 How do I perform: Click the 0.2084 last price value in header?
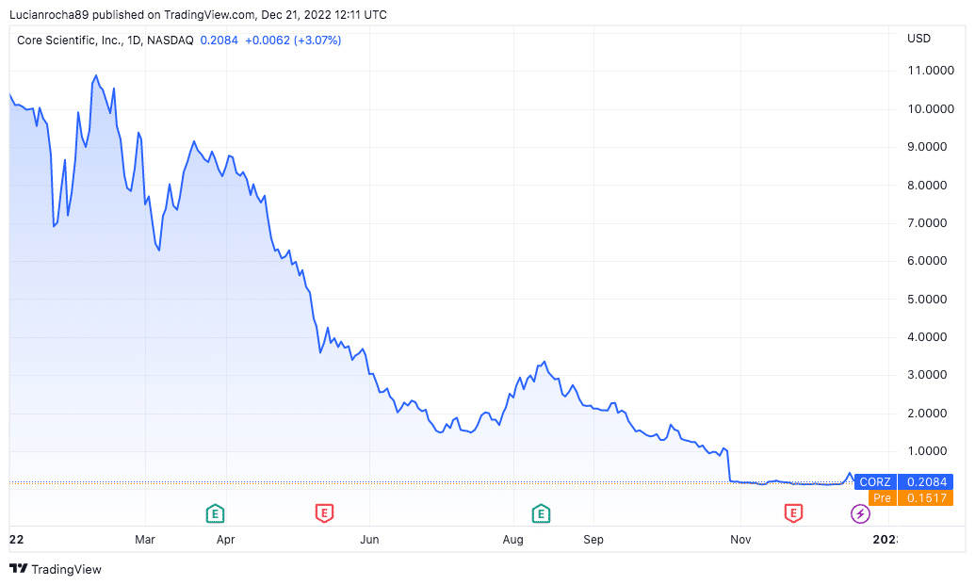point(219,41)
